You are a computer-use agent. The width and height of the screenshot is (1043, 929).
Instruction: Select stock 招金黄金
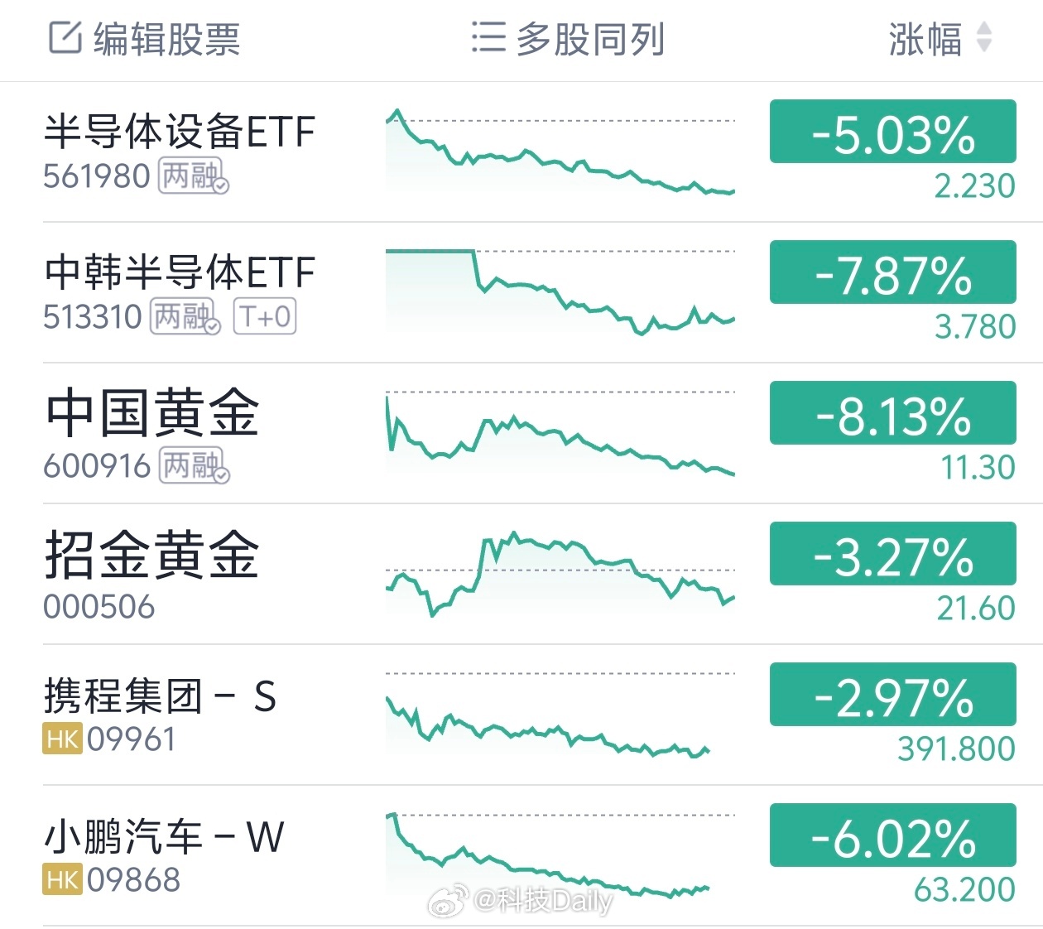coord(151,555)
